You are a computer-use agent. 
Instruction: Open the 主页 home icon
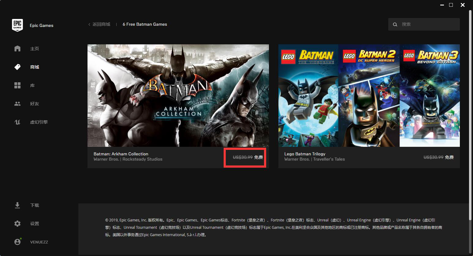(x=17, y=49)
